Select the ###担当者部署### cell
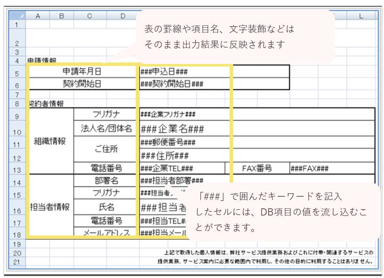The image size is (384, 278). point(257,181)
